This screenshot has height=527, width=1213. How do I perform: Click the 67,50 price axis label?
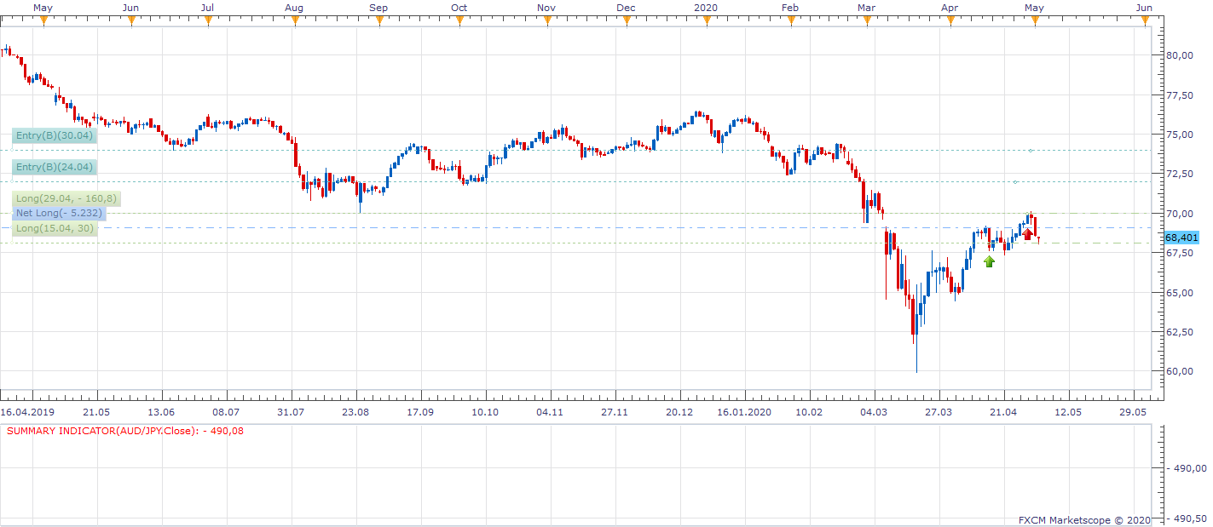click(x=1180, y=253)
